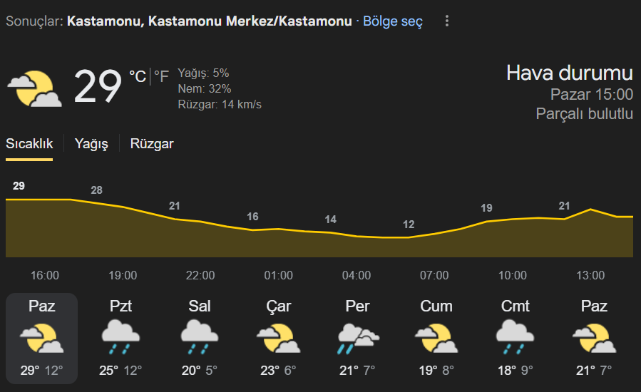Open the Rüzgar wind tab
The width and height of the screenshot is (641, 392).
click(152, 144)
